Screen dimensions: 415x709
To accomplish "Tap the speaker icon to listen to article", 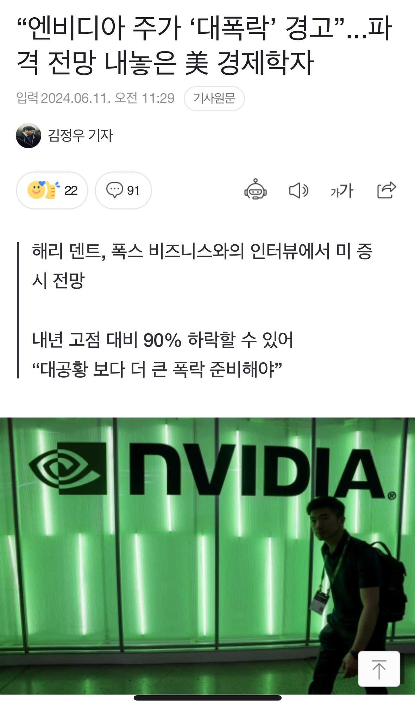I will point(298,190).
